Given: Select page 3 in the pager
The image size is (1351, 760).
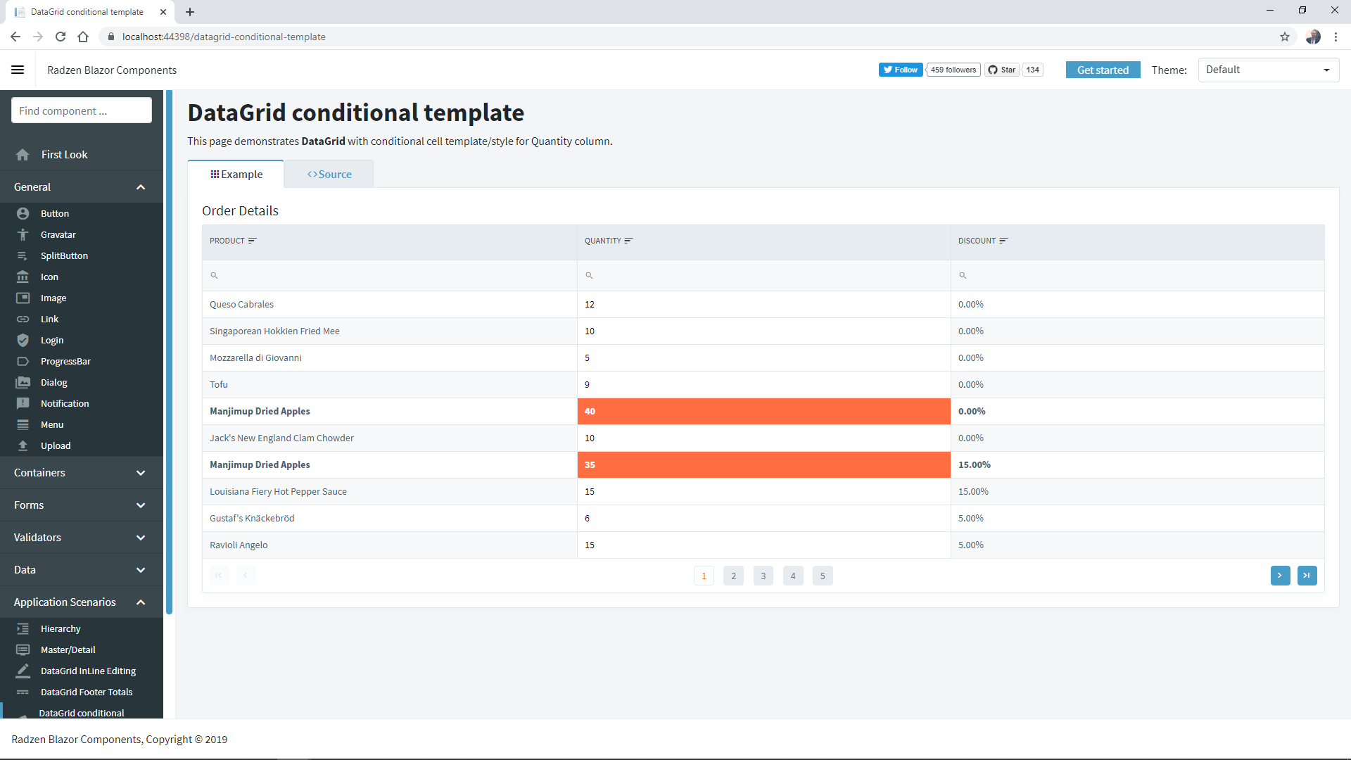Looking at the screenshot, I should coord(763,576).
